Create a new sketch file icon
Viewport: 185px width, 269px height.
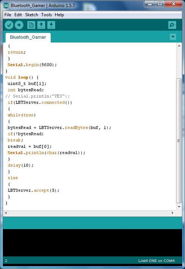point(31,25)
